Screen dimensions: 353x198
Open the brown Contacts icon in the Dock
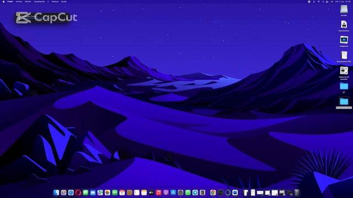130,193
